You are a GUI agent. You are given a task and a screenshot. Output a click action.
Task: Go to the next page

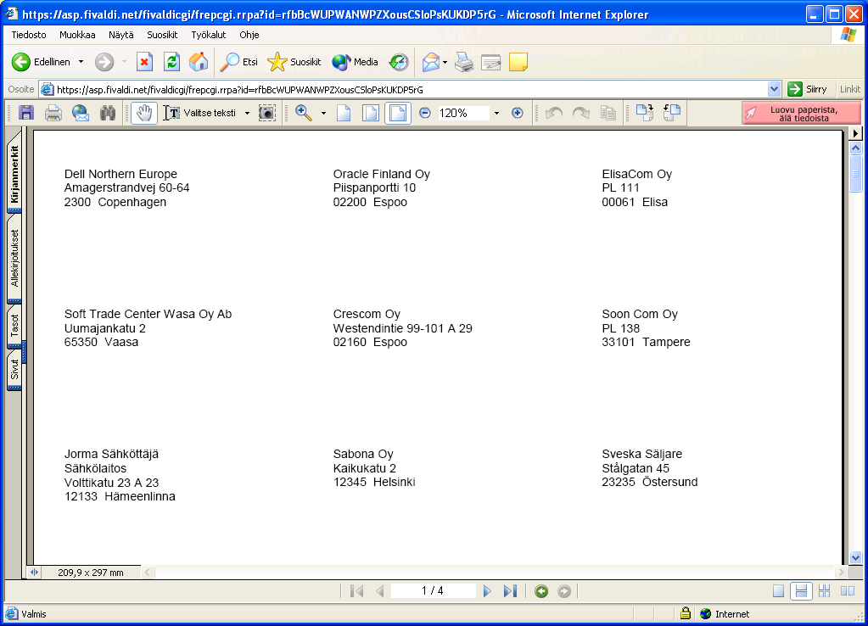[487, 591]
